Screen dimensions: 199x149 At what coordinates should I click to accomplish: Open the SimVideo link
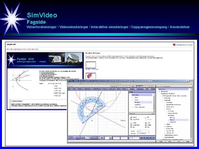click(x=34, y=49)
